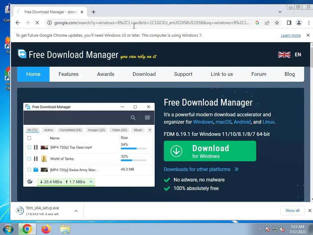Viewport: 313px width, 235px height.
Task: Open the Download menu item
Action: click(144, 74)
